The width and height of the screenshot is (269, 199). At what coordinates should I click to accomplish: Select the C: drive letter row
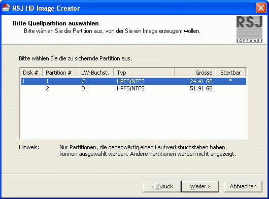(x=133, y=81)
